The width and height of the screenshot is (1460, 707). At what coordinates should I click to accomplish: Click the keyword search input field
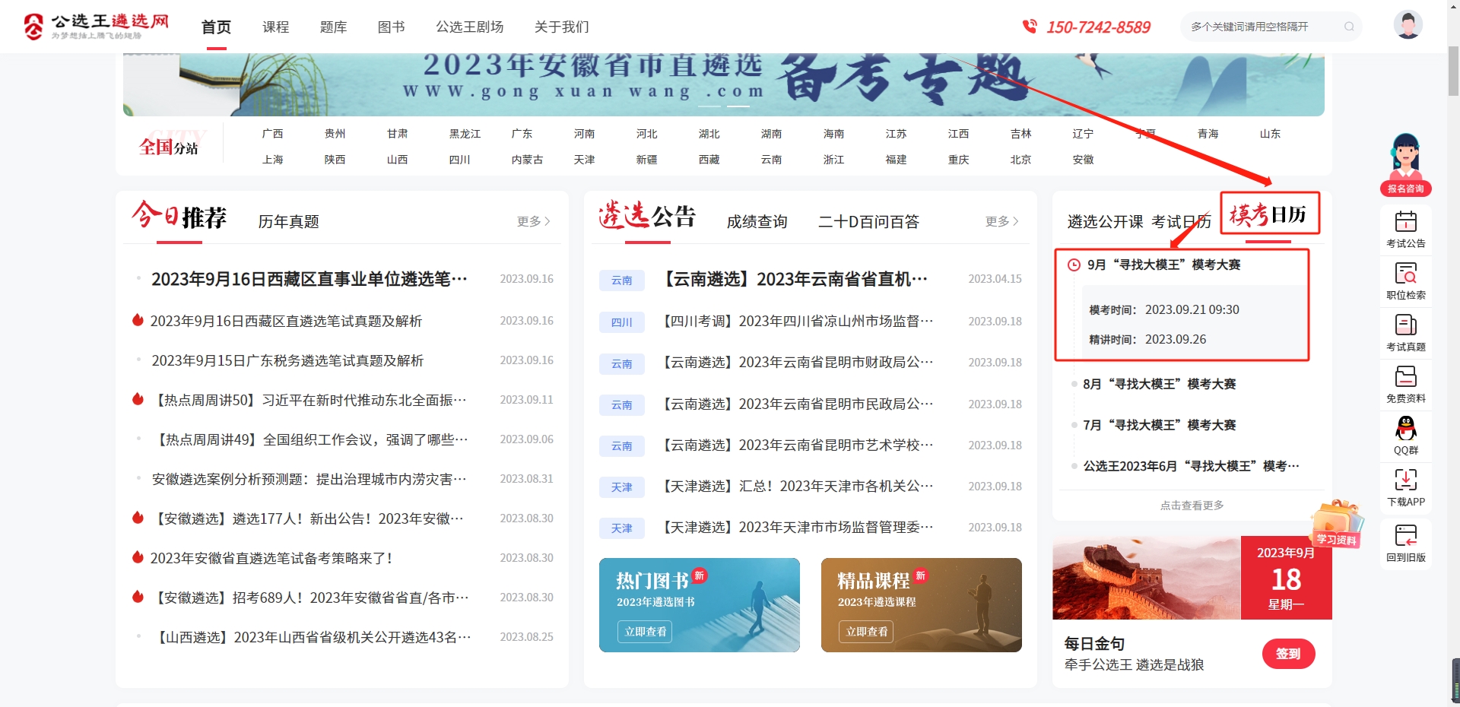point(1262,27)
